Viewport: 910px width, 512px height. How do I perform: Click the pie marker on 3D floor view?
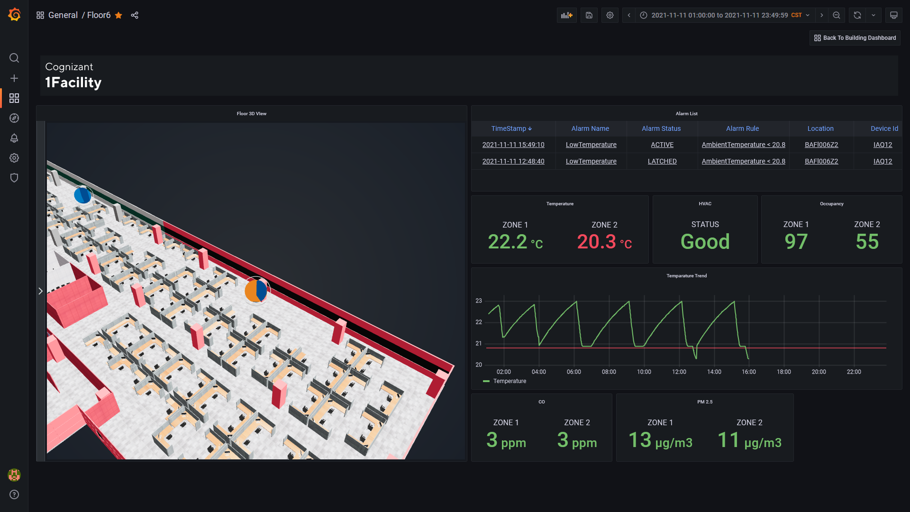click(256, 291)
